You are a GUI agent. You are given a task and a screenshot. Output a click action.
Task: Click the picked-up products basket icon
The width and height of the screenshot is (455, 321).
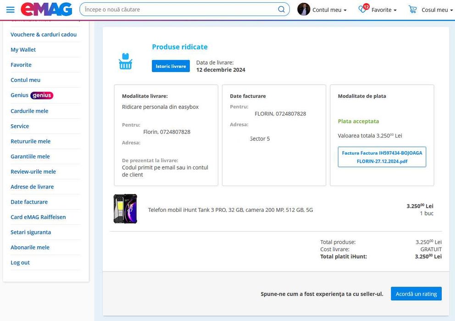pos(125,61)
